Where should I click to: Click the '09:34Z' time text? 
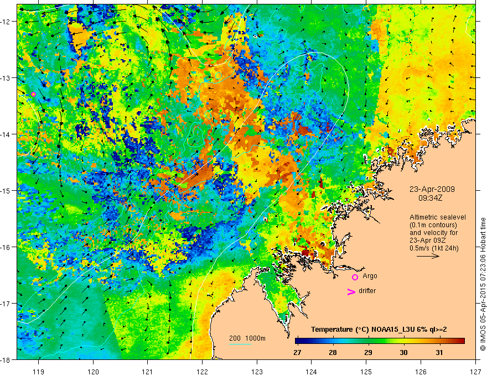coord(430,198)
